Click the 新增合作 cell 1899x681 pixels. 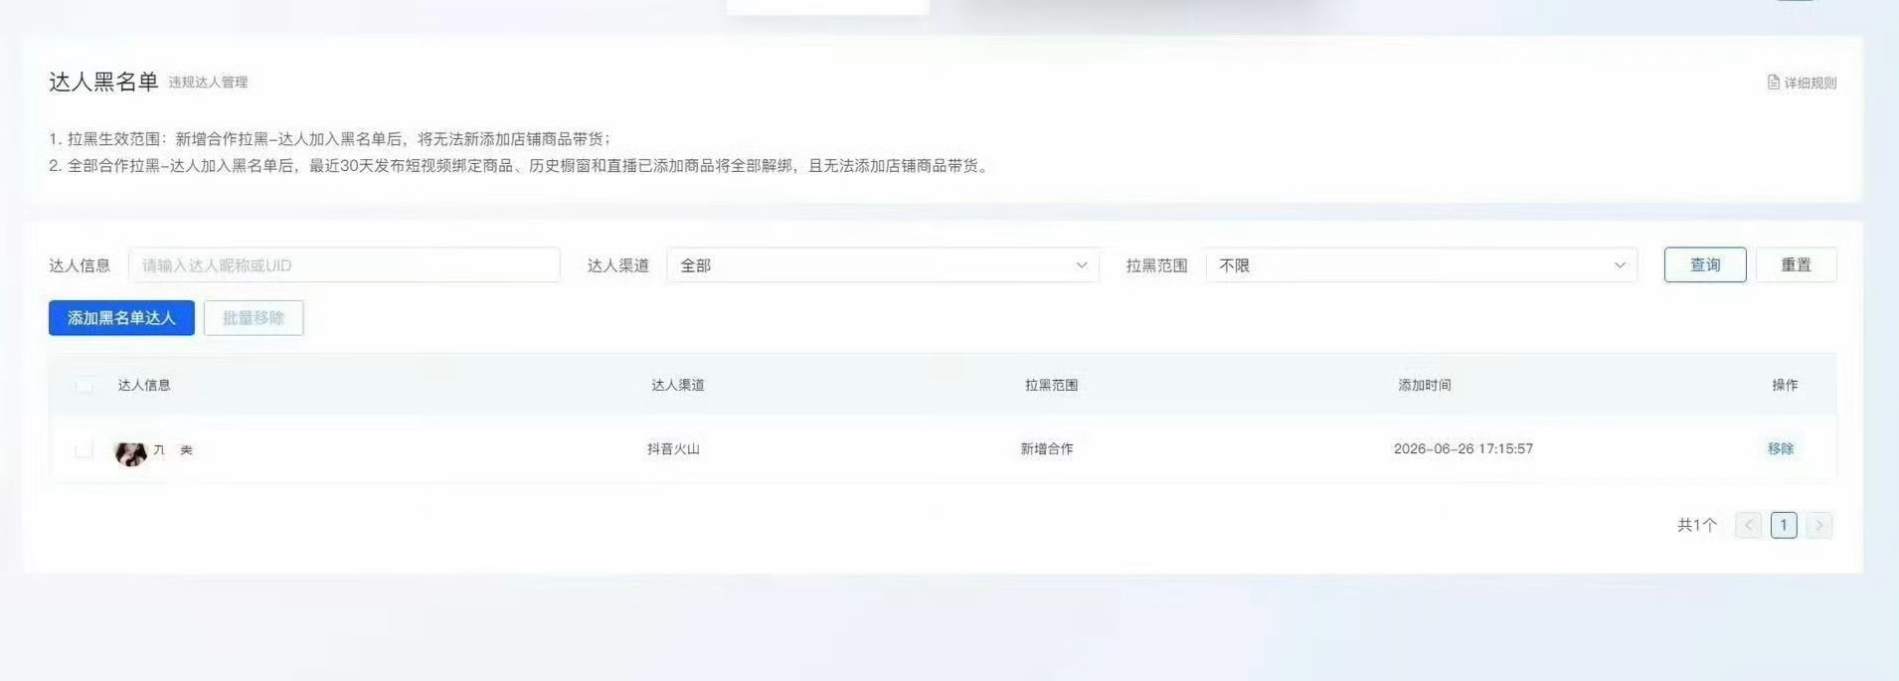click(x=1047, y=448)
